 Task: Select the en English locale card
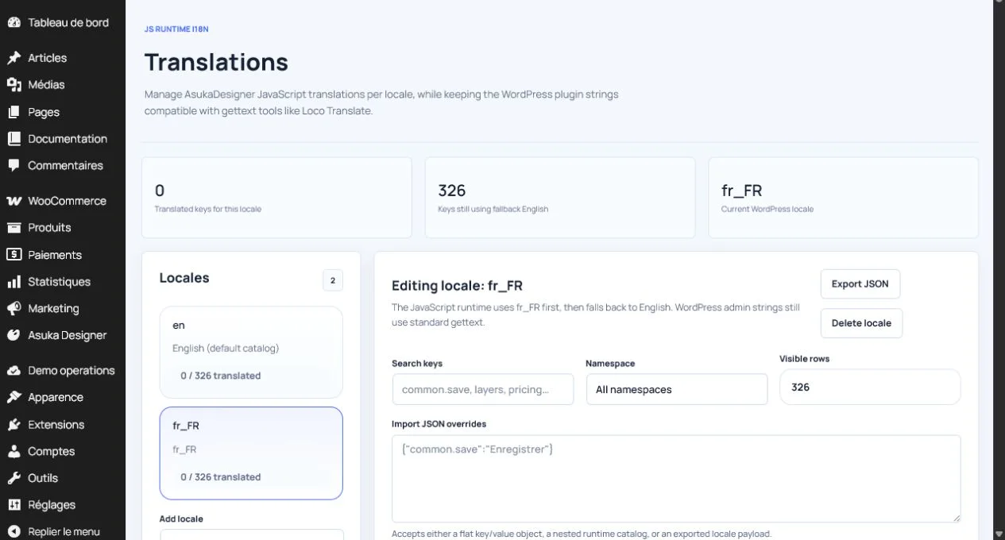click(x=251, y=352)
